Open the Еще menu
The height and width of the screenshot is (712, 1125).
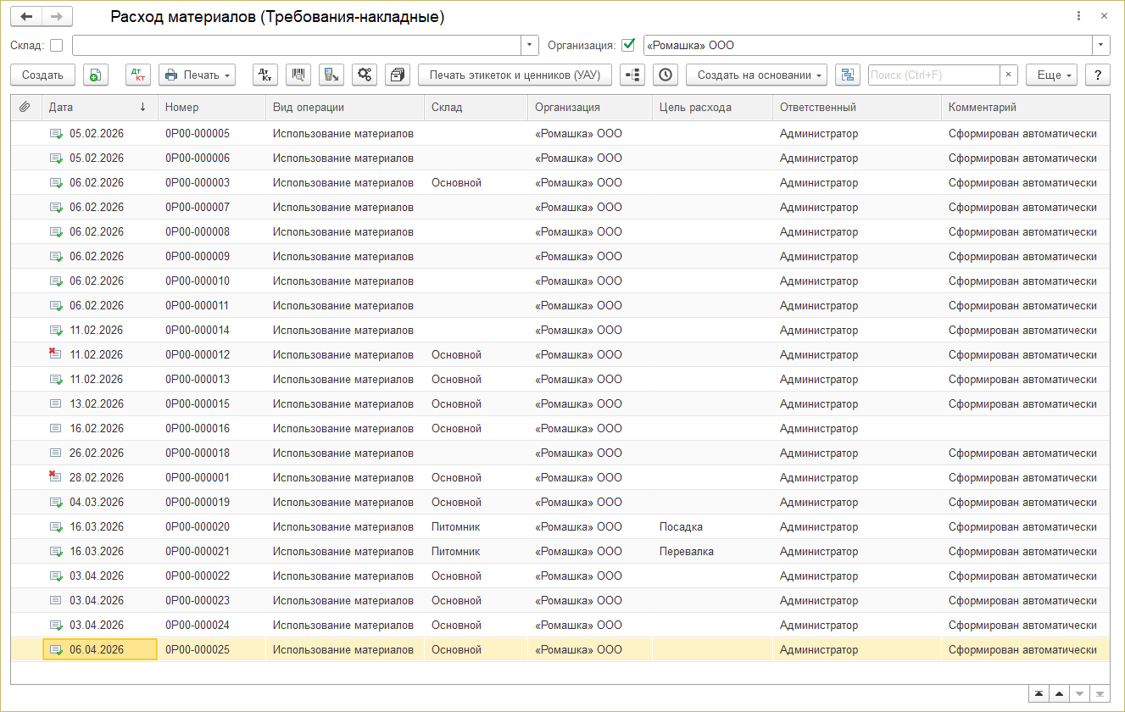(x=1050, y=75)
